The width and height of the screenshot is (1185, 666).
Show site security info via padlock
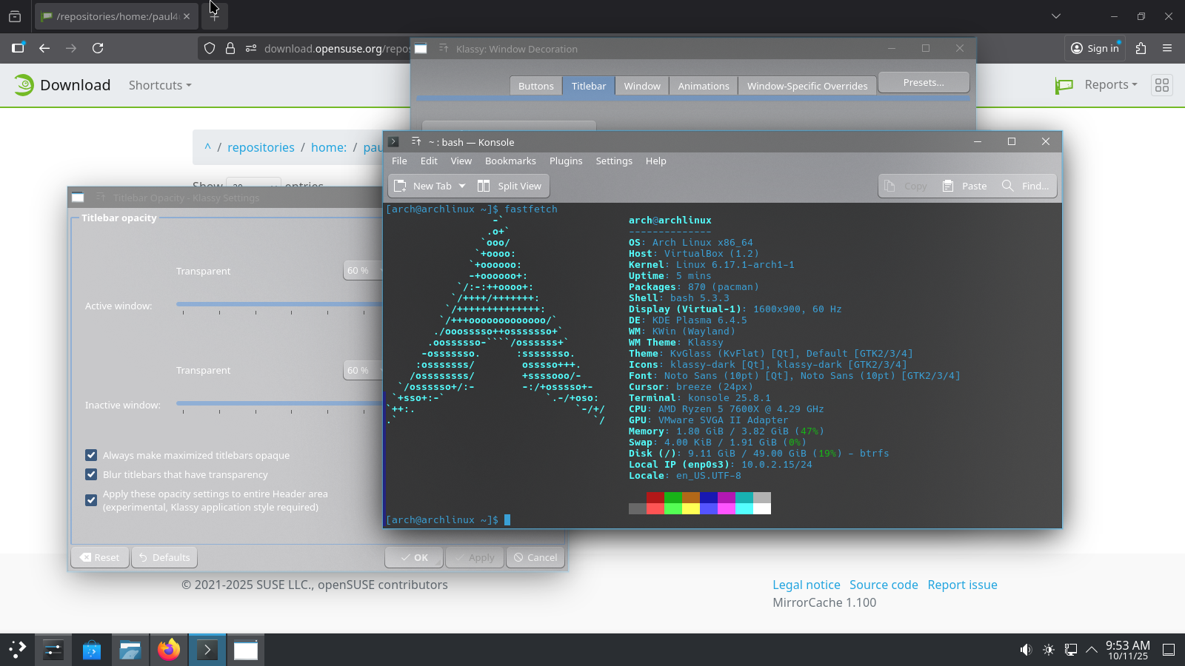click(230, 48)
